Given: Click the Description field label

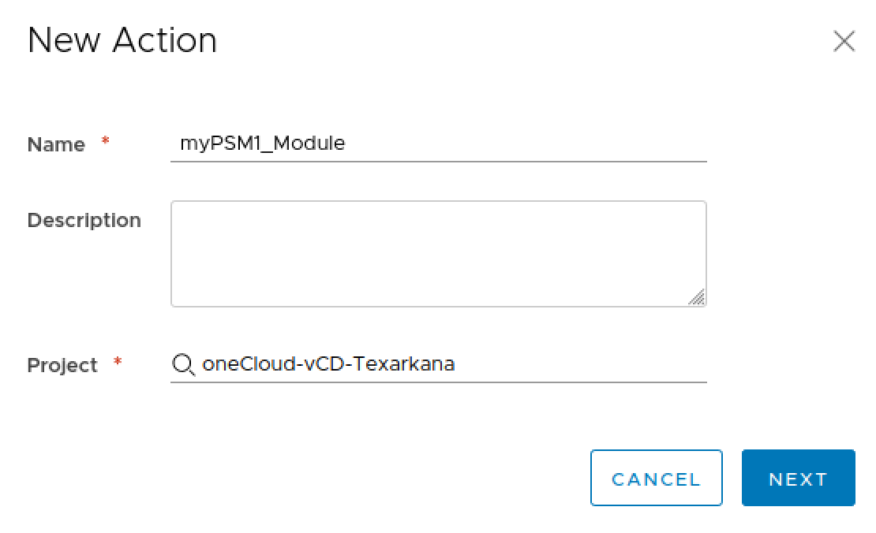Looking at the screenshot, I should click(84, 221).
